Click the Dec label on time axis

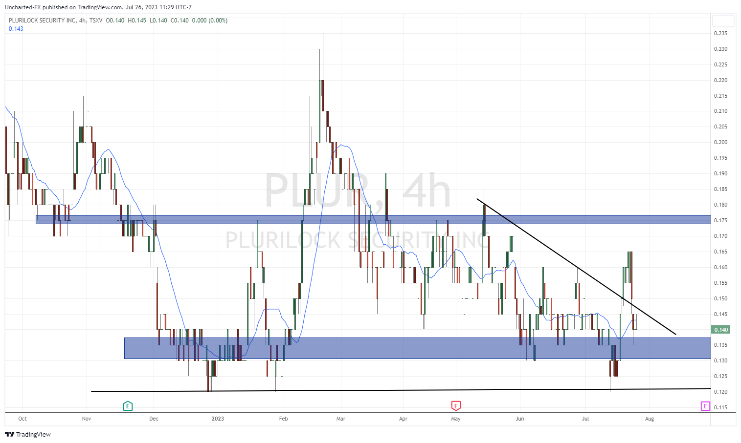click(154, 419)
